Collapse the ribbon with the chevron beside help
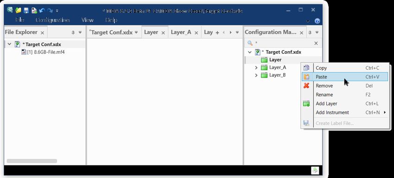This screenshot has height=178, width=394. (x=308, y=21)
